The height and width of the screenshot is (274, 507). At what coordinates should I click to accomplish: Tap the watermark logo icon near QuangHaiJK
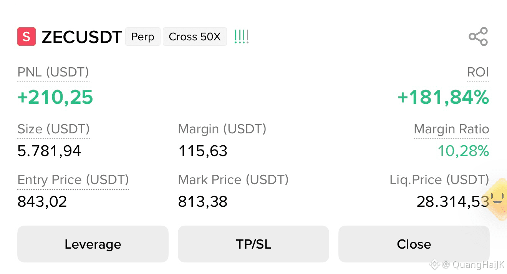click(434, 264)
